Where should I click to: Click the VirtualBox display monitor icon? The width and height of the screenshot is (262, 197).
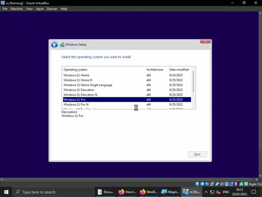pyautogui.click(x=227, y=184)
